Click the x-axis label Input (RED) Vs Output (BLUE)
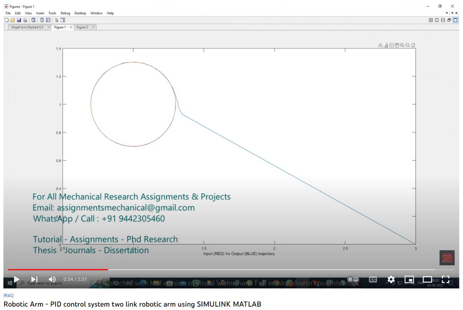 pyautogui.click(x=239, y=254)
